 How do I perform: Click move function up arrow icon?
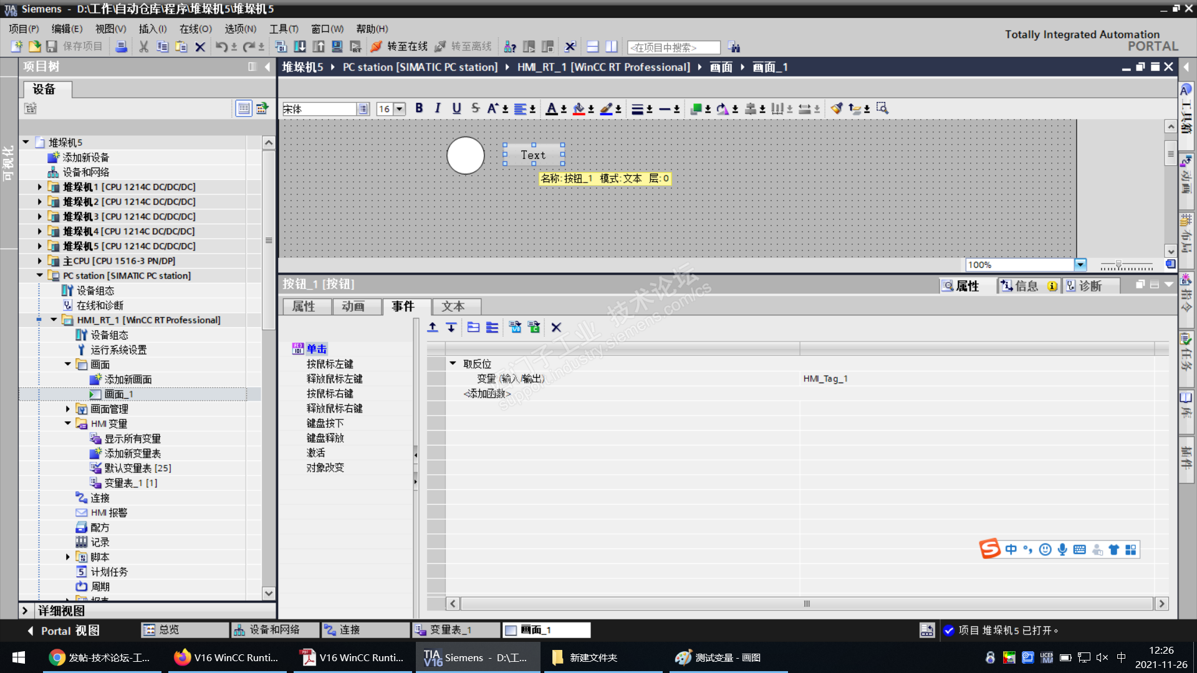click(x=433, y=328)
